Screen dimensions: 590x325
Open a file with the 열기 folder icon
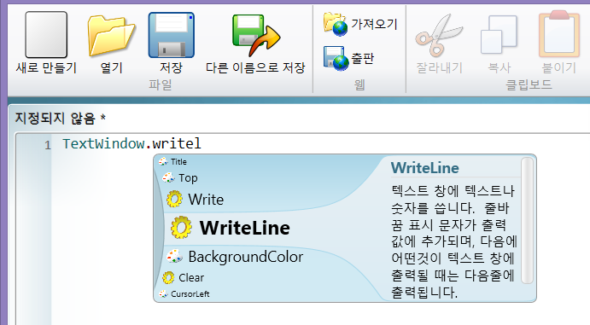pyautogui.click(x=111, y=36)
